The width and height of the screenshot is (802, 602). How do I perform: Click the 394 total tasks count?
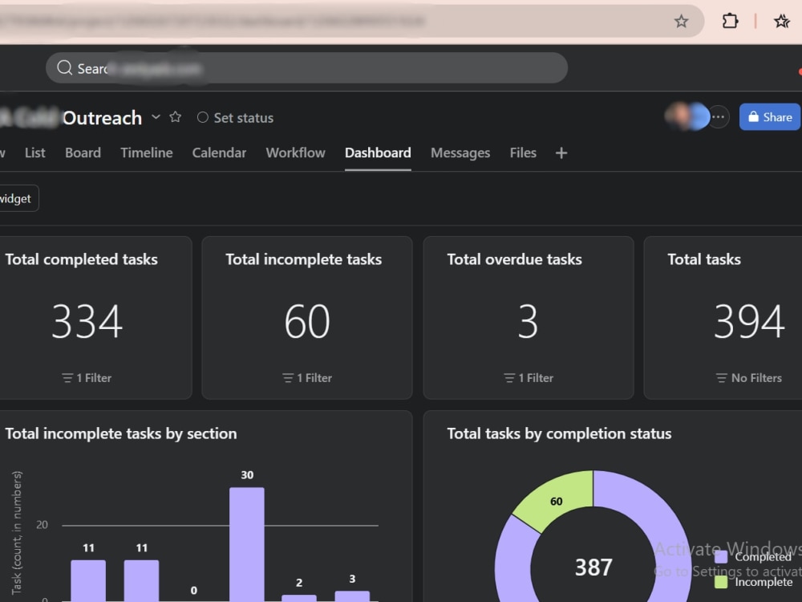pos(749,322)
